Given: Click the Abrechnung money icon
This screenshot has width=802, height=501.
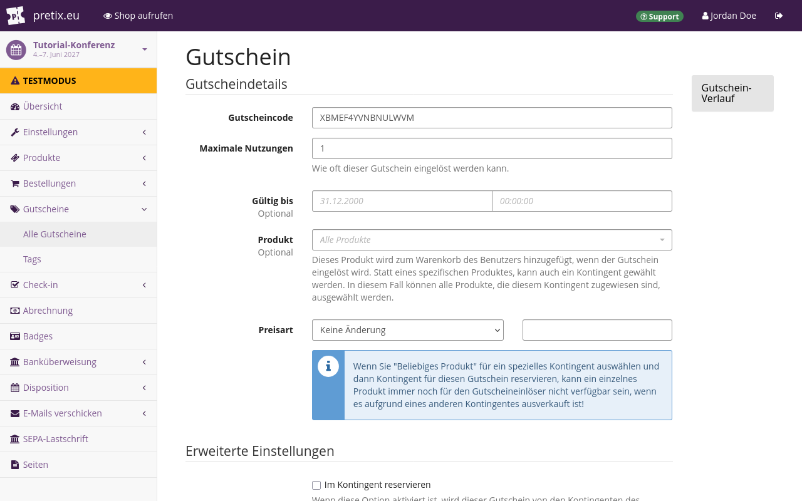Looking at the screenshot, I should pyautogui.click(x=15, y=311).
